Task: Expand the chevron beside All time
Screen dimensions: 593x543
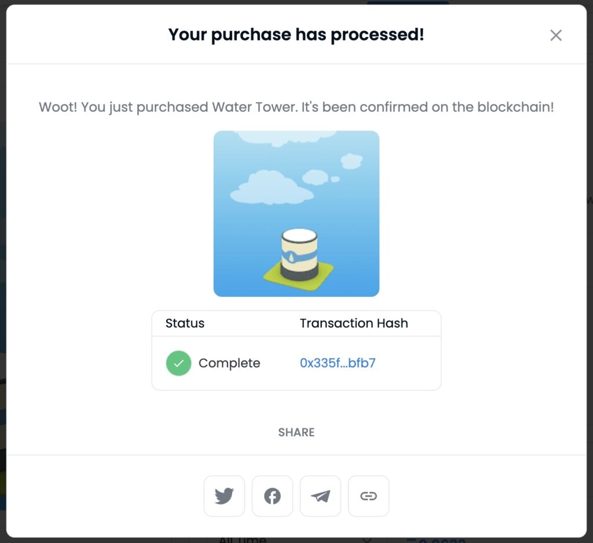Action: click(x=367, y=540)
